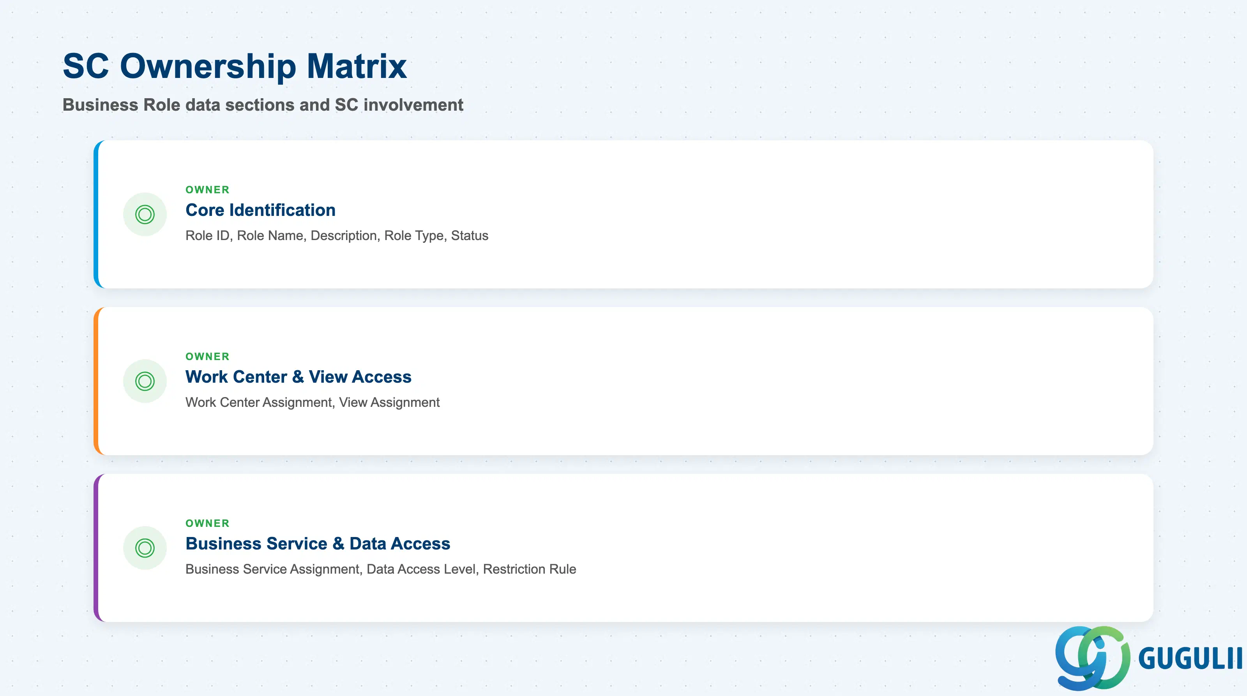Click the Work Center & View Access circle icon
Viewport: 1247px width, 696px height.
click(145, 382)
